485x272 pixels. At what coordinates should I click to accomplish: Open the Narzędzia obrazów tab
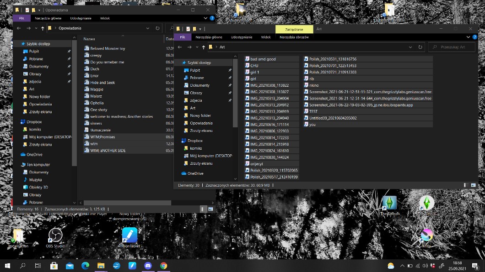(x=294, y=37)
